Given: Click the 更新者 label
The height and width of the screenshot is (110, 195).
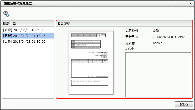Looking at the screenshot, I should point(130,43).
